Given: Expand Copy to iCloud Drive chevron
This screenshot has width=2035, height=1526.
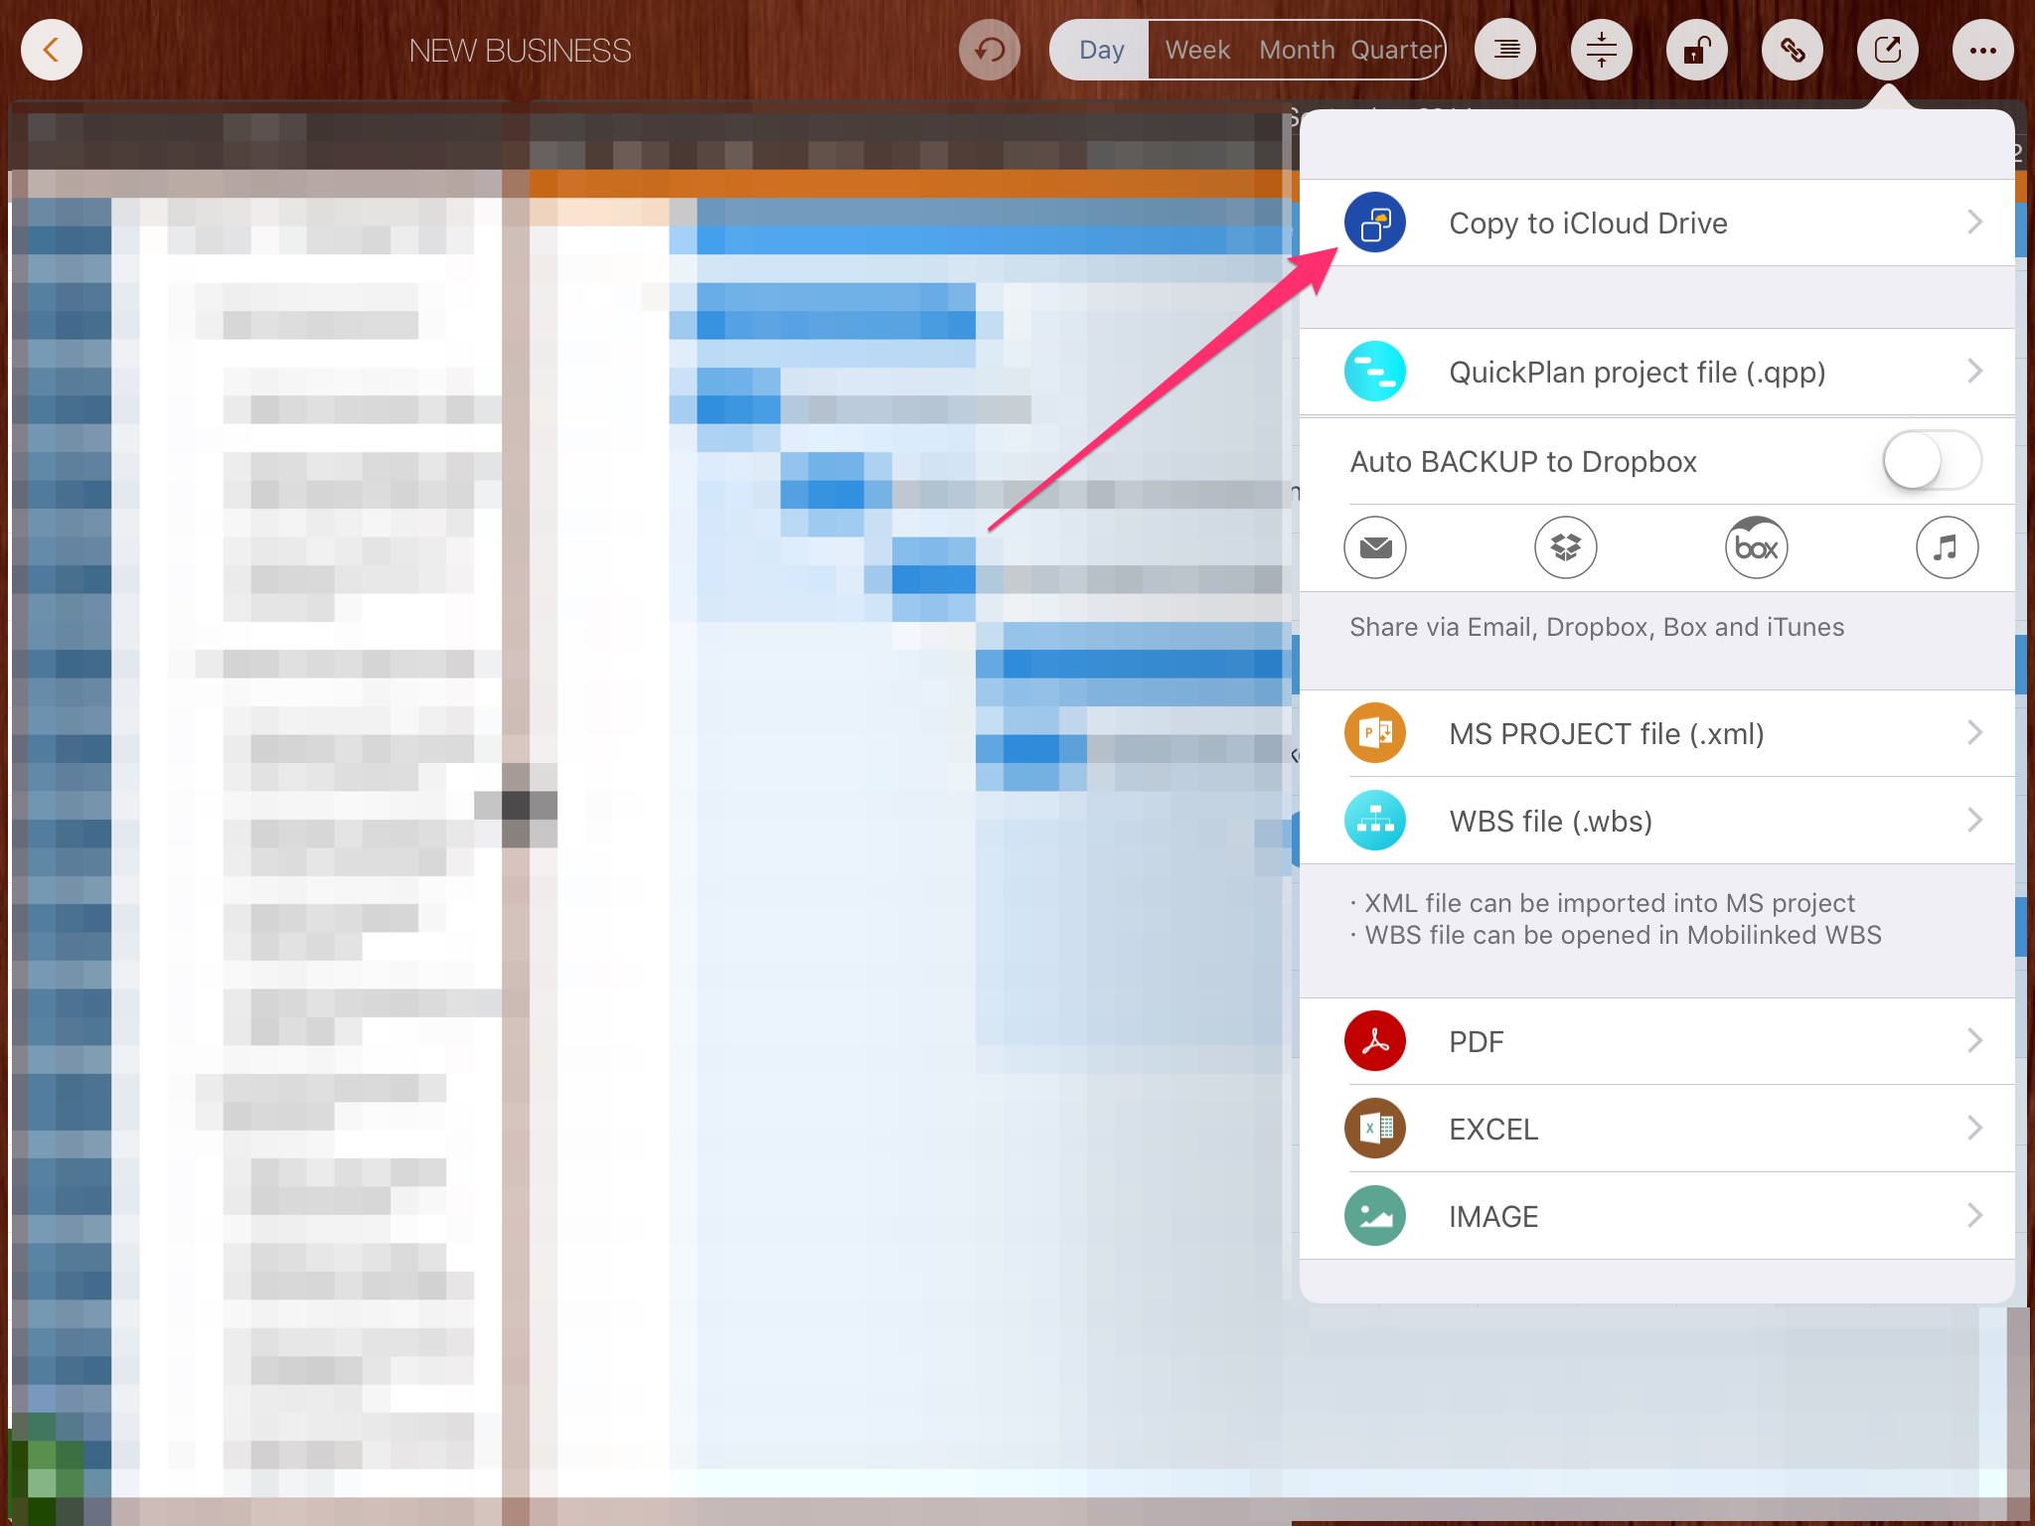Looking at the screenshot, I should click(x=1974, y=223).
